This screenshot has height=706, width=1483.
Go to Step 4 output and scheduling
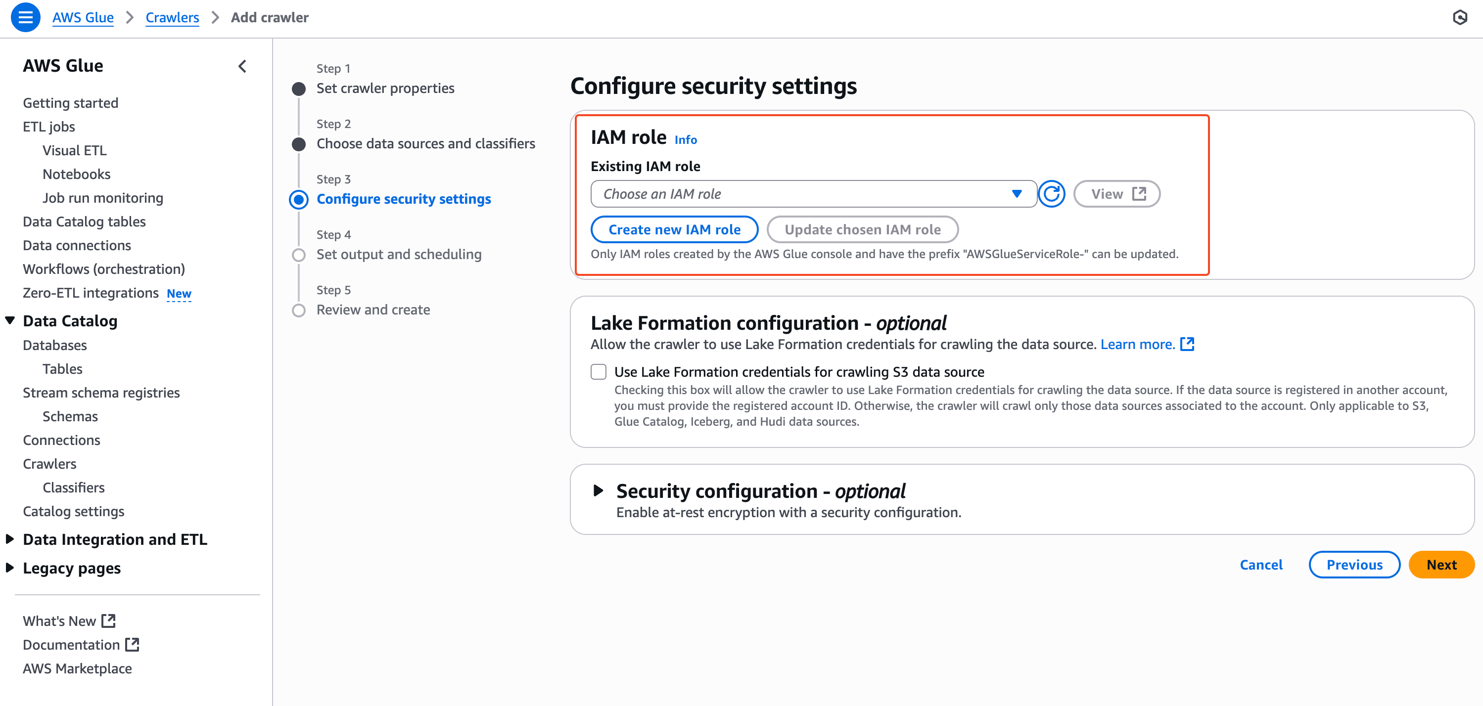pos(398,254)
